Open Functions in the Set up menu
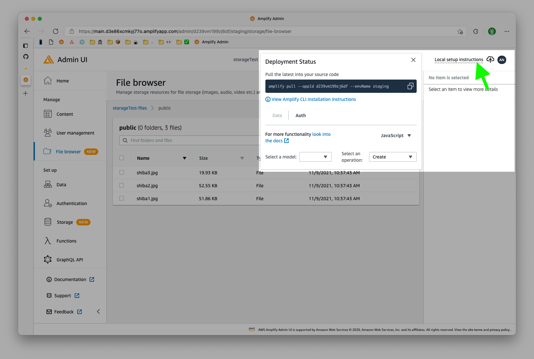Viewport: 534px width, 359px height. (x=66, y=241)
